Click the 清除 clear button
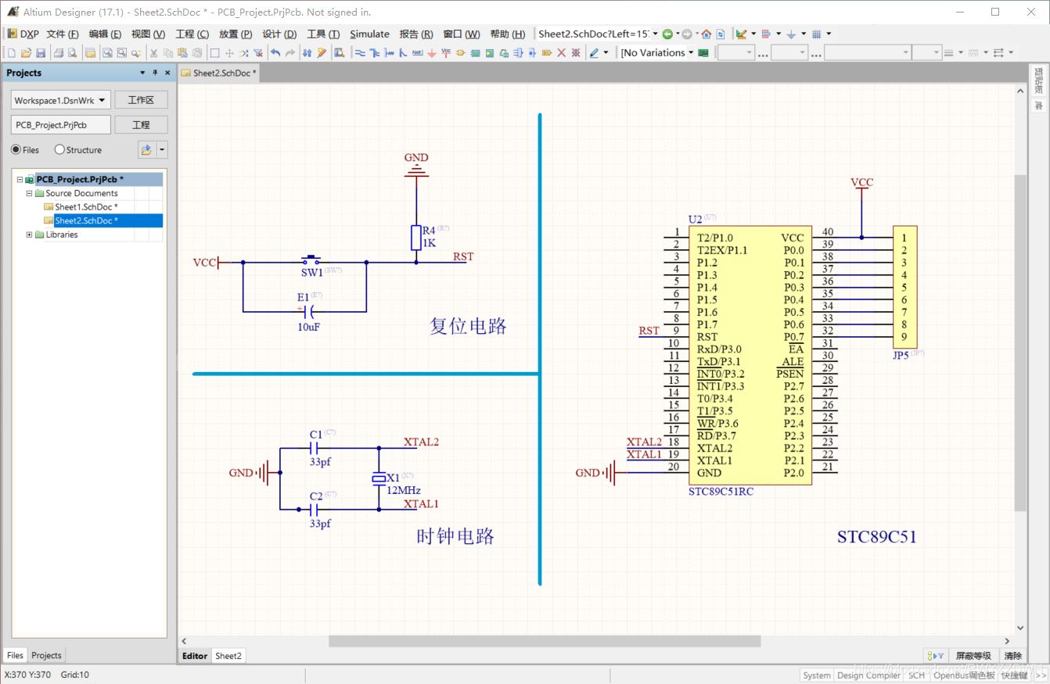The image size is (1050, 684). (x=1012, y=656)
